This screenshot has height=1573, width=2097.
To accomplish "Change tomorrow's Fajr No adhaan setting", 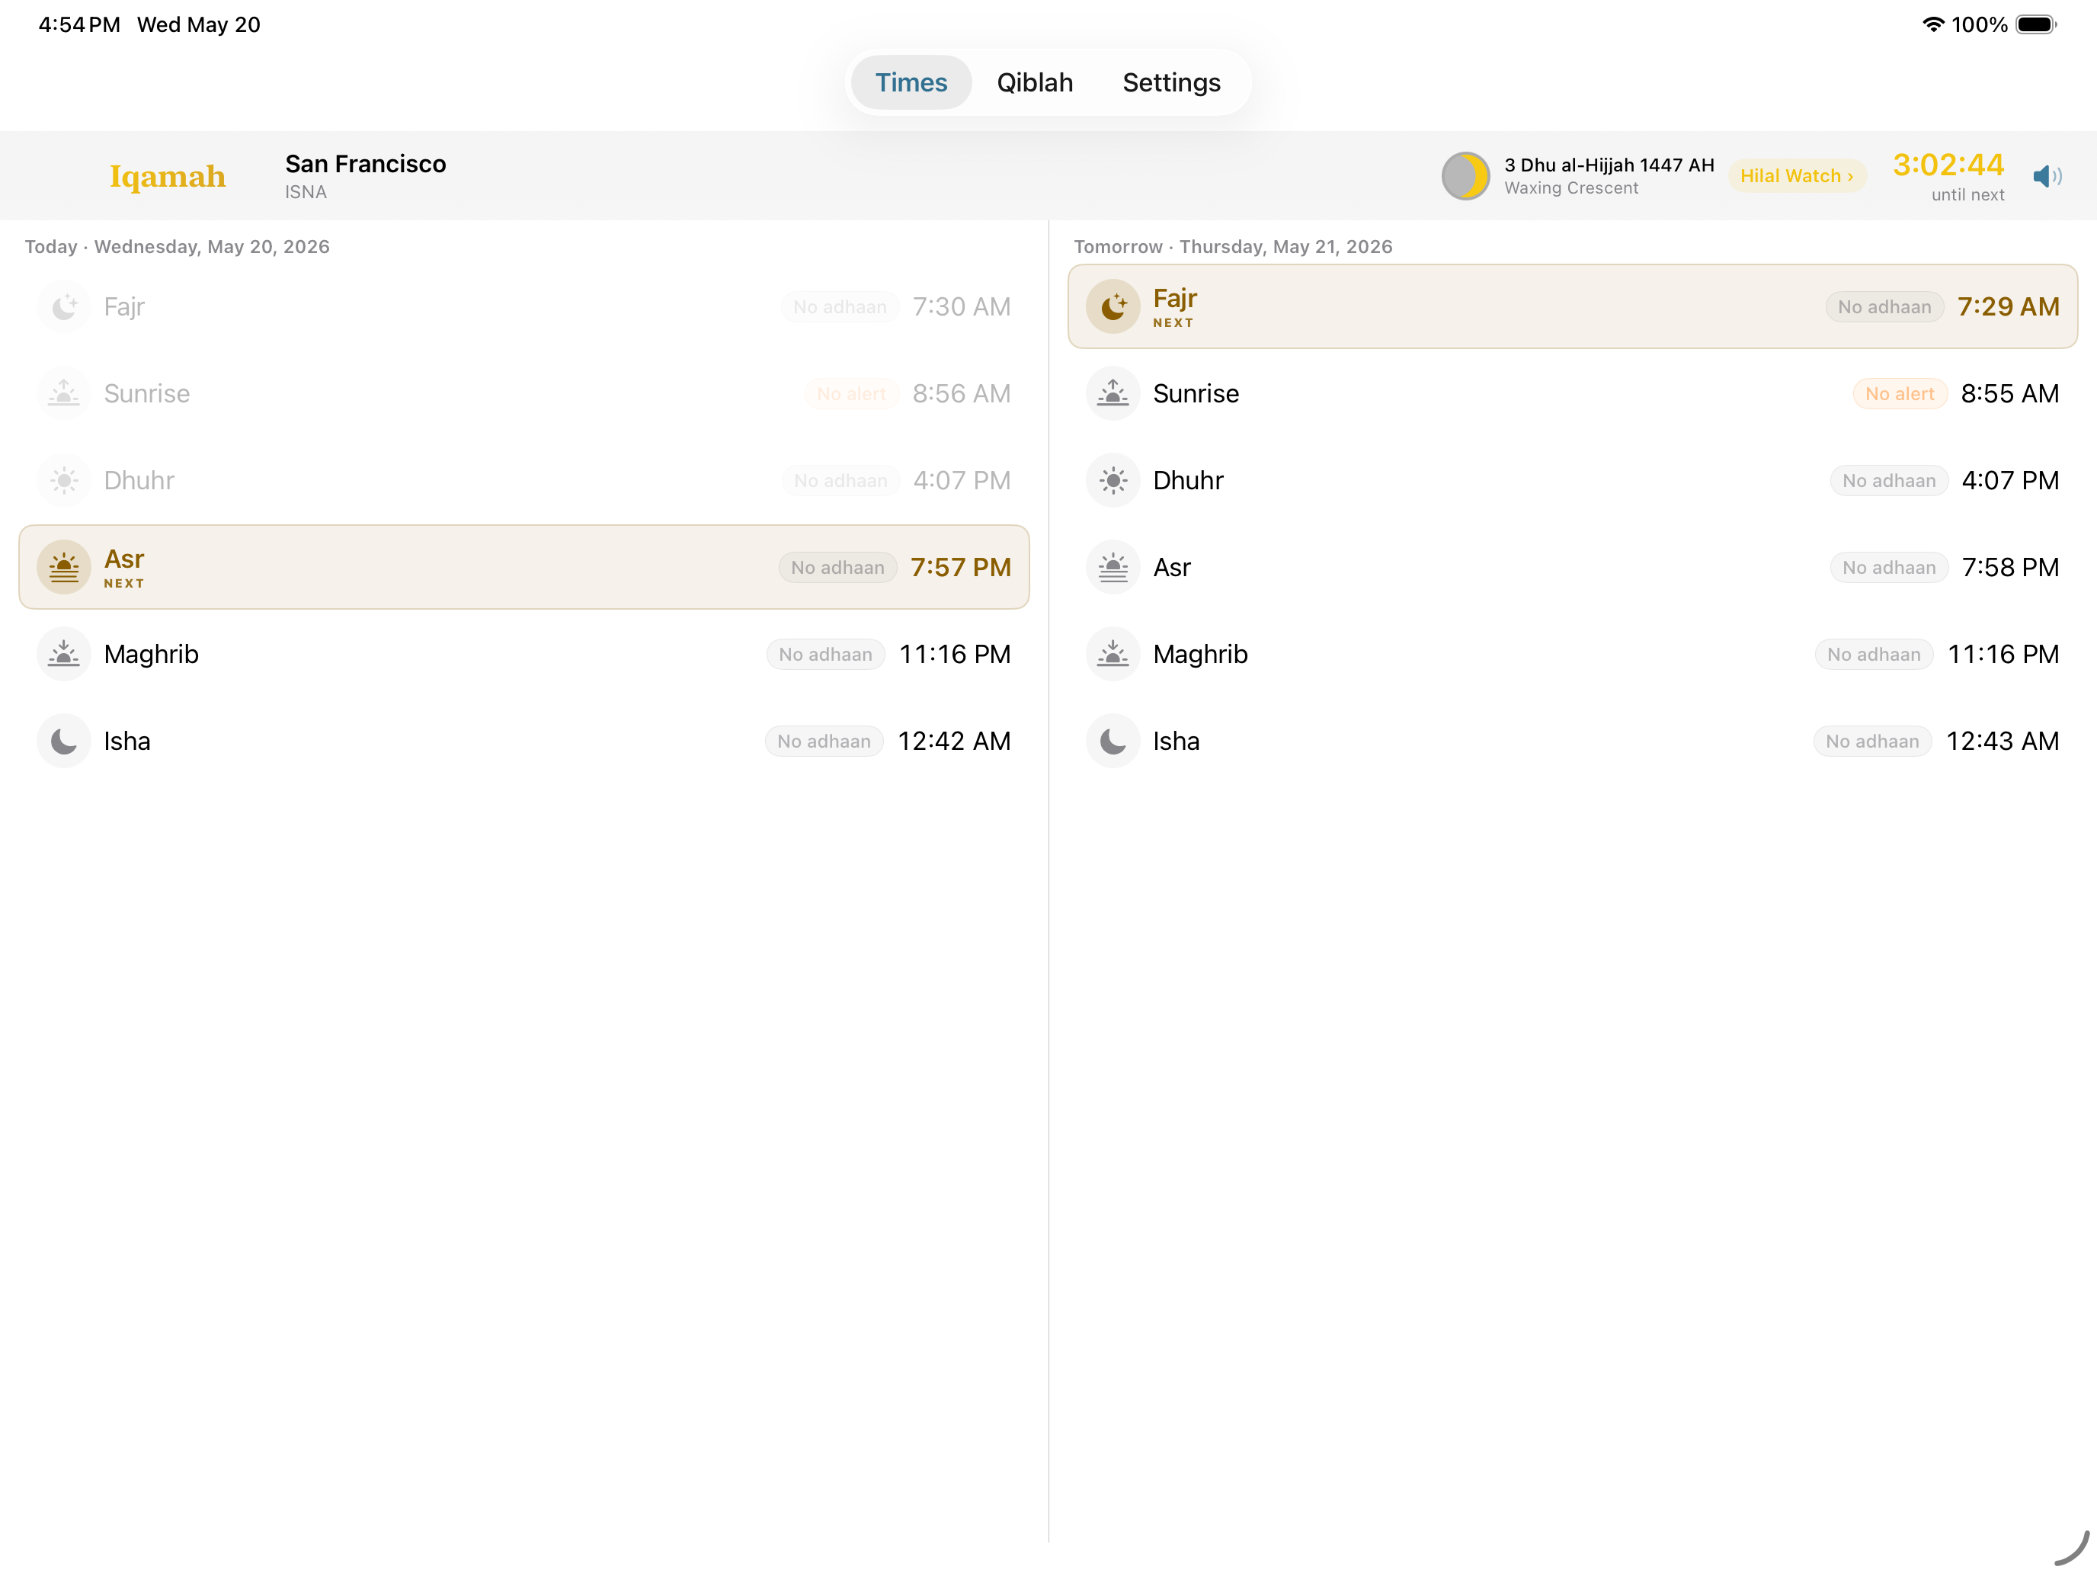I will (1884, 307).
